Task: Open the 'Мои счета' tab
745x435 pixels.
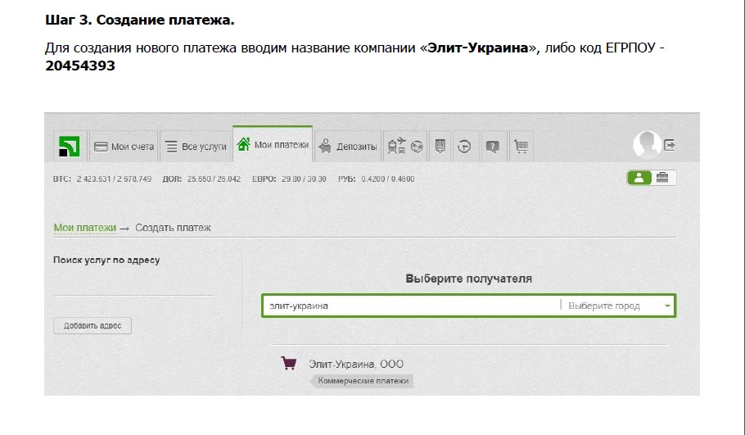Action: tap(124, 147)
